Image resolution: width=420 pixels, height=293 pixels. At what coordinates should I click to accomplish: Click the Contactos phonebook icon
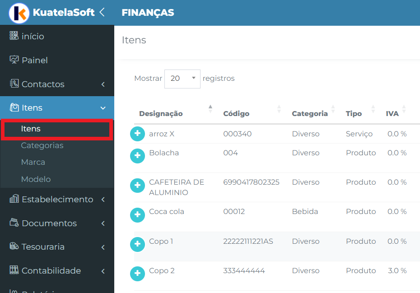[x=14, y=84]
